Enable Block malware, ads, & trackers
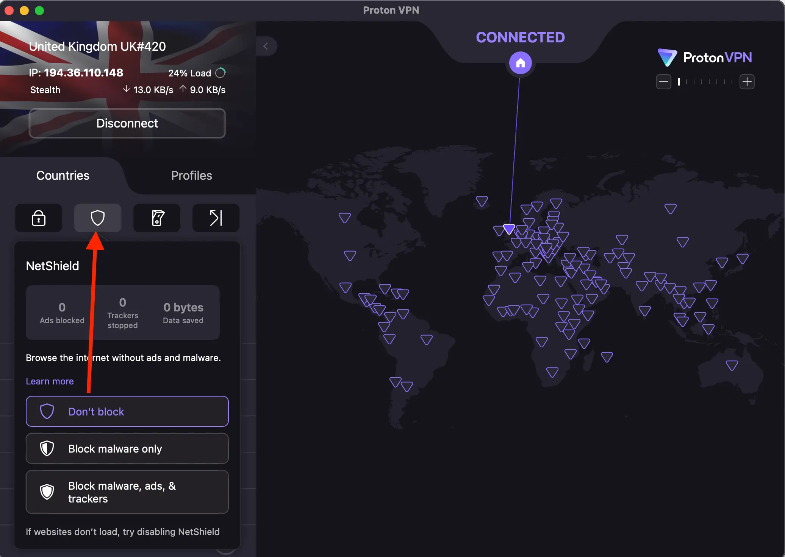The image size is (785, 557). (127, 492)
